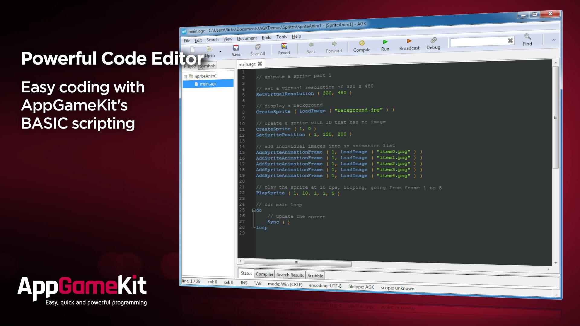Open the Build menu

tap(266, 37)
